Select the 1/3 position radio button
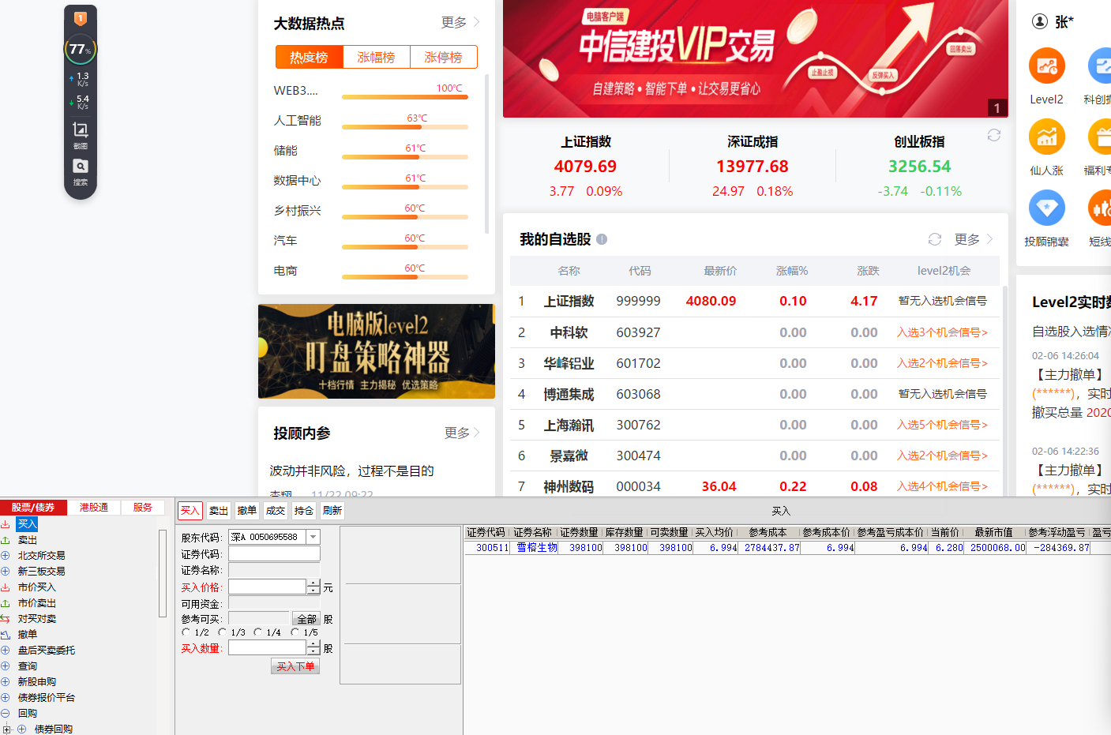The image size is (1111, 735). [x=223, y=632]
